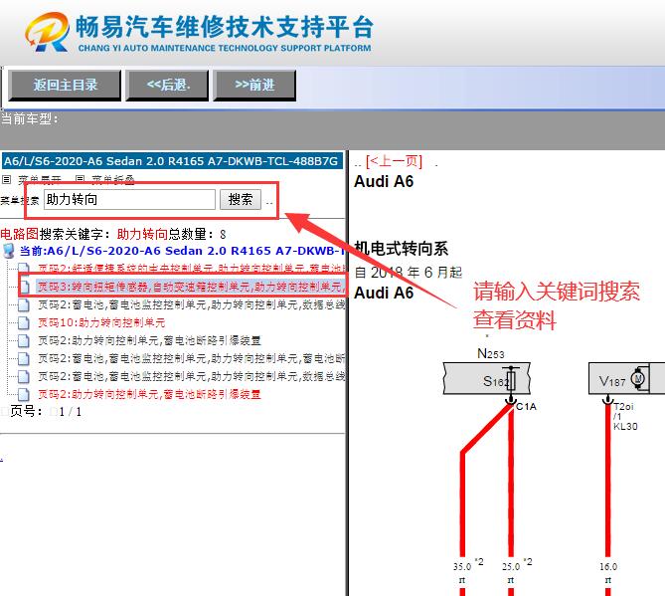Click page number text 1 / 1
Screen dimensions: 665x596
tap(71, 412)
